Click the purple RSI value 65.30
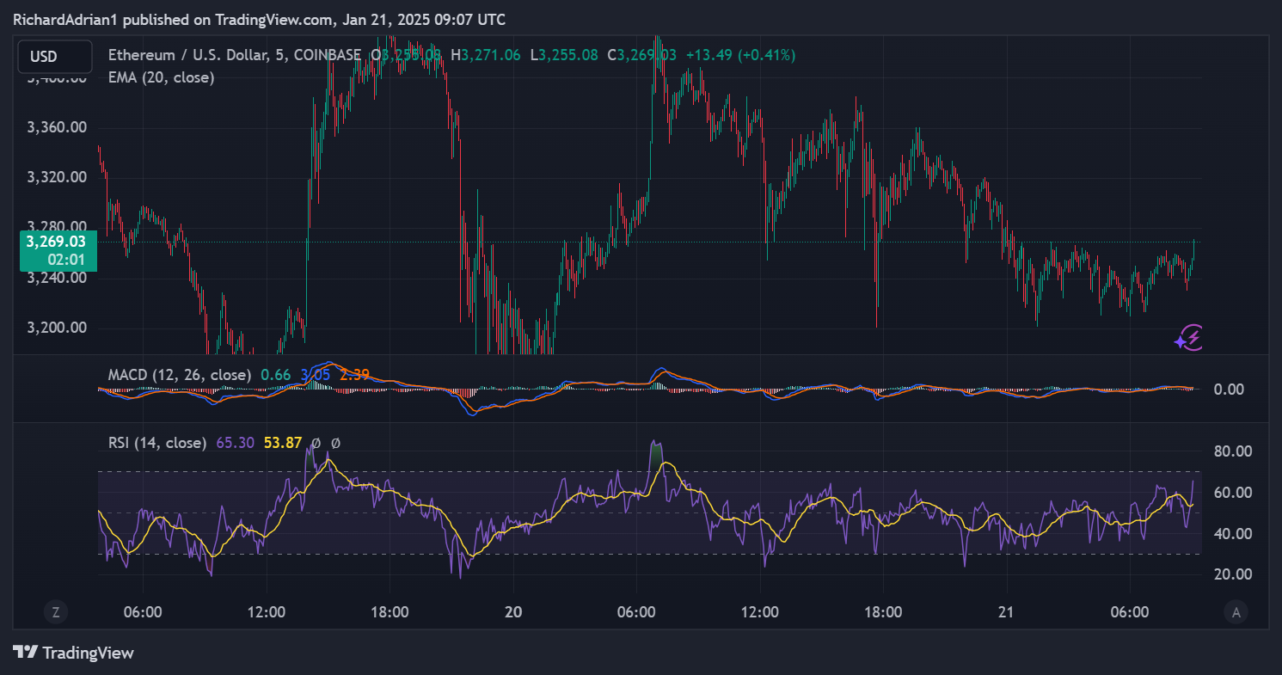Screen dimensions: 1282x675 pyautogui.click(x=235, y=443)
